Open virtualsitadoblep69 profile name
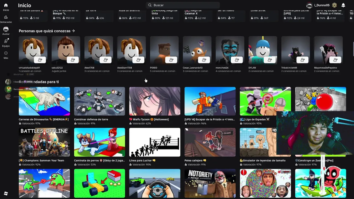Viewport: 354px width, 199px height. pos(29,68)
